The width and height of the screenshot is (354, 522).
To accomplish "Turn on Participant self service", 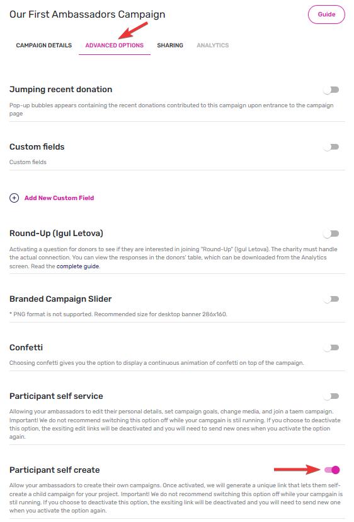I will (331, 396).
